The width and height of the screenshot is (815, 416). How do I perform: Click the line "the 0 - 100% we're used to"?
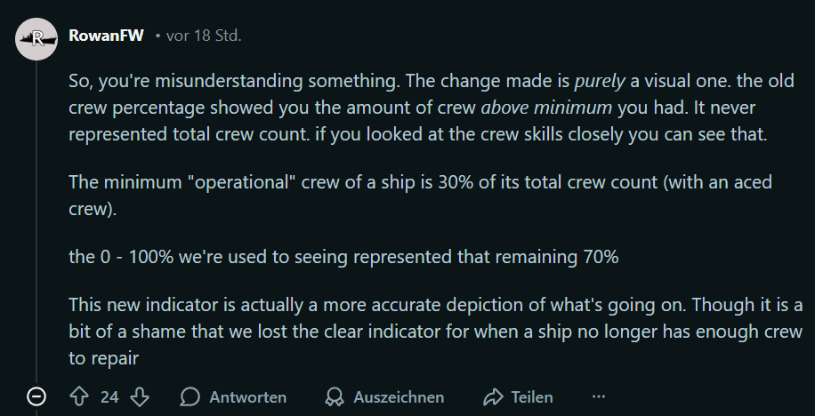[343, 257]
